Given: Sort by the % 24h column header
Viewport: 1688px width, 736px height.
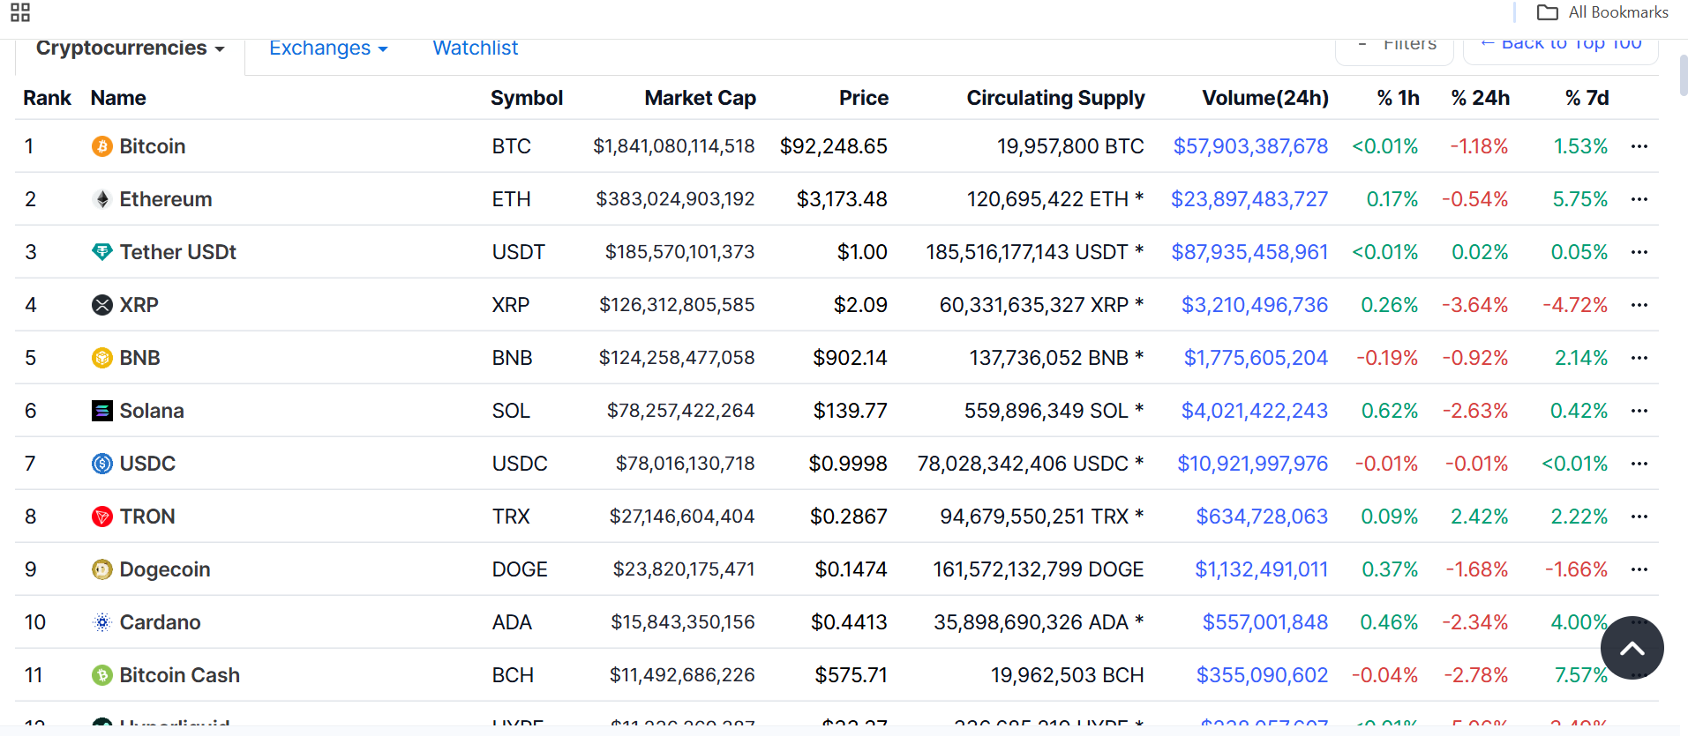Looking at the screenshot, I should point(1480,98).
